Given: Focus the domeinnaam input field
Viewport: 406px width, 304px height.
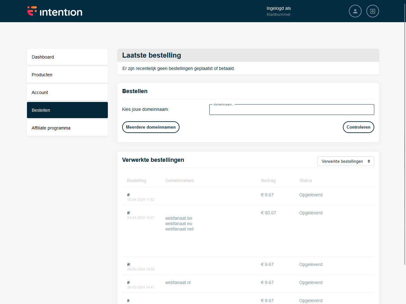Looking at the screenshot, I should [x=291, y=110].
